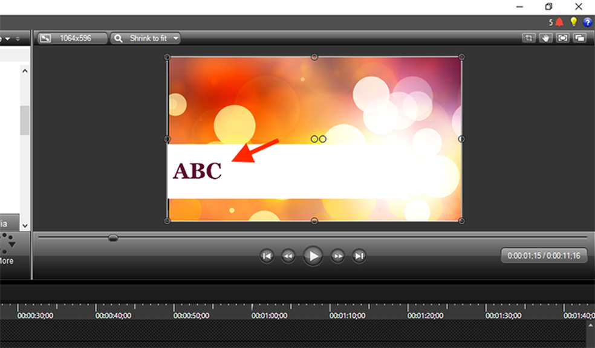Open editing dimensions 1064x596 button
The width and height of the screenshot is (595, 348).
pos(73,38)
